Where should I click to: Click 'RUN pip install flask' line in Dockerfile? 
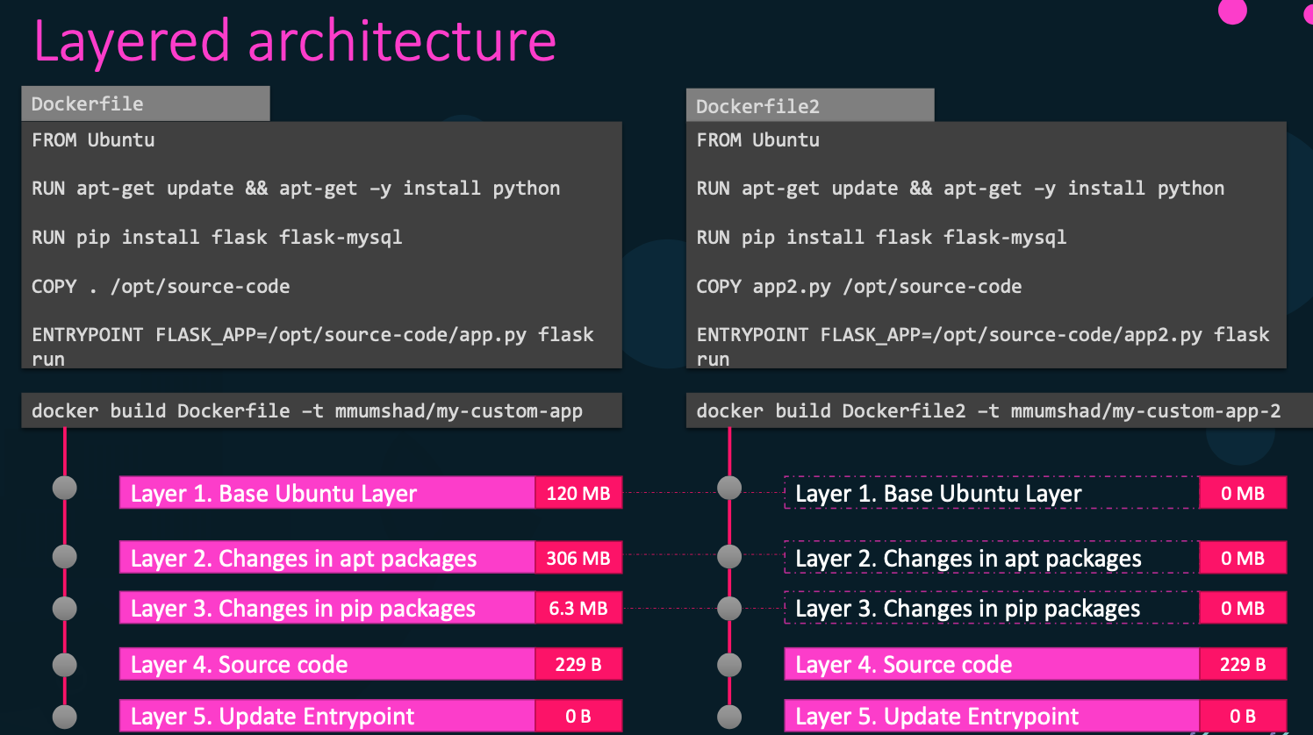[217, 238]
